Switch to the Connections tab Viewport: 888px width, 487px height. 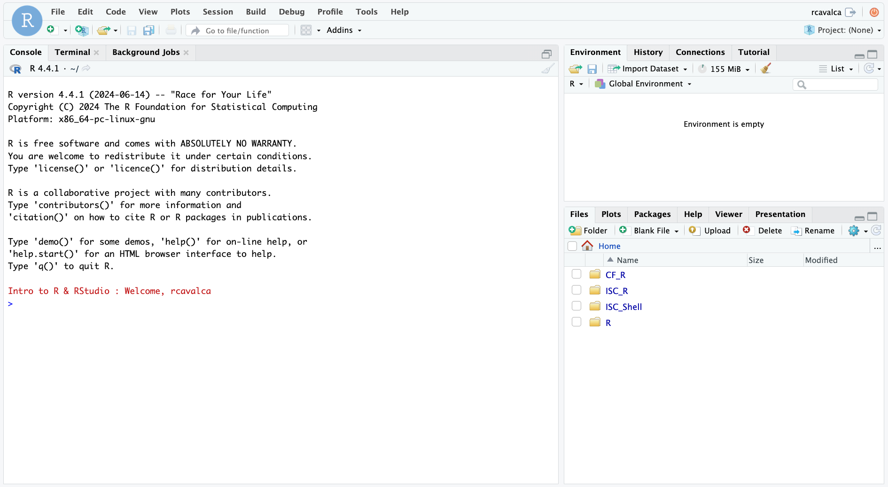click(700, 52)
